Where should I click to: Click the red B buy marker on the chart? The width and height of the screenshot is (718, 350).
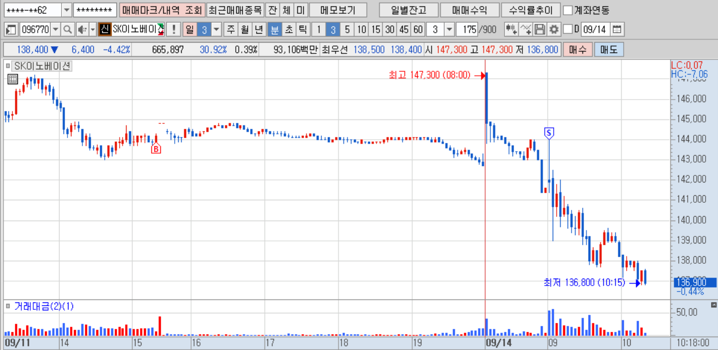click(x=156, y=148)
